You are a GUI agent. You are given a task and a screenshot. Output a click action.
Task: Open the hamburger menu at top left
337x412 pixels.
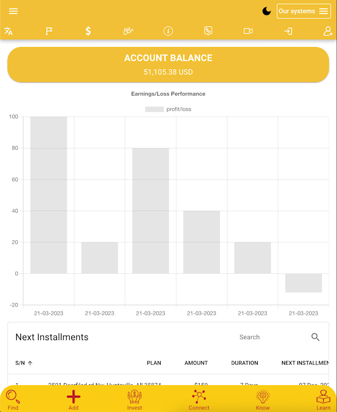tap(13, 11)
